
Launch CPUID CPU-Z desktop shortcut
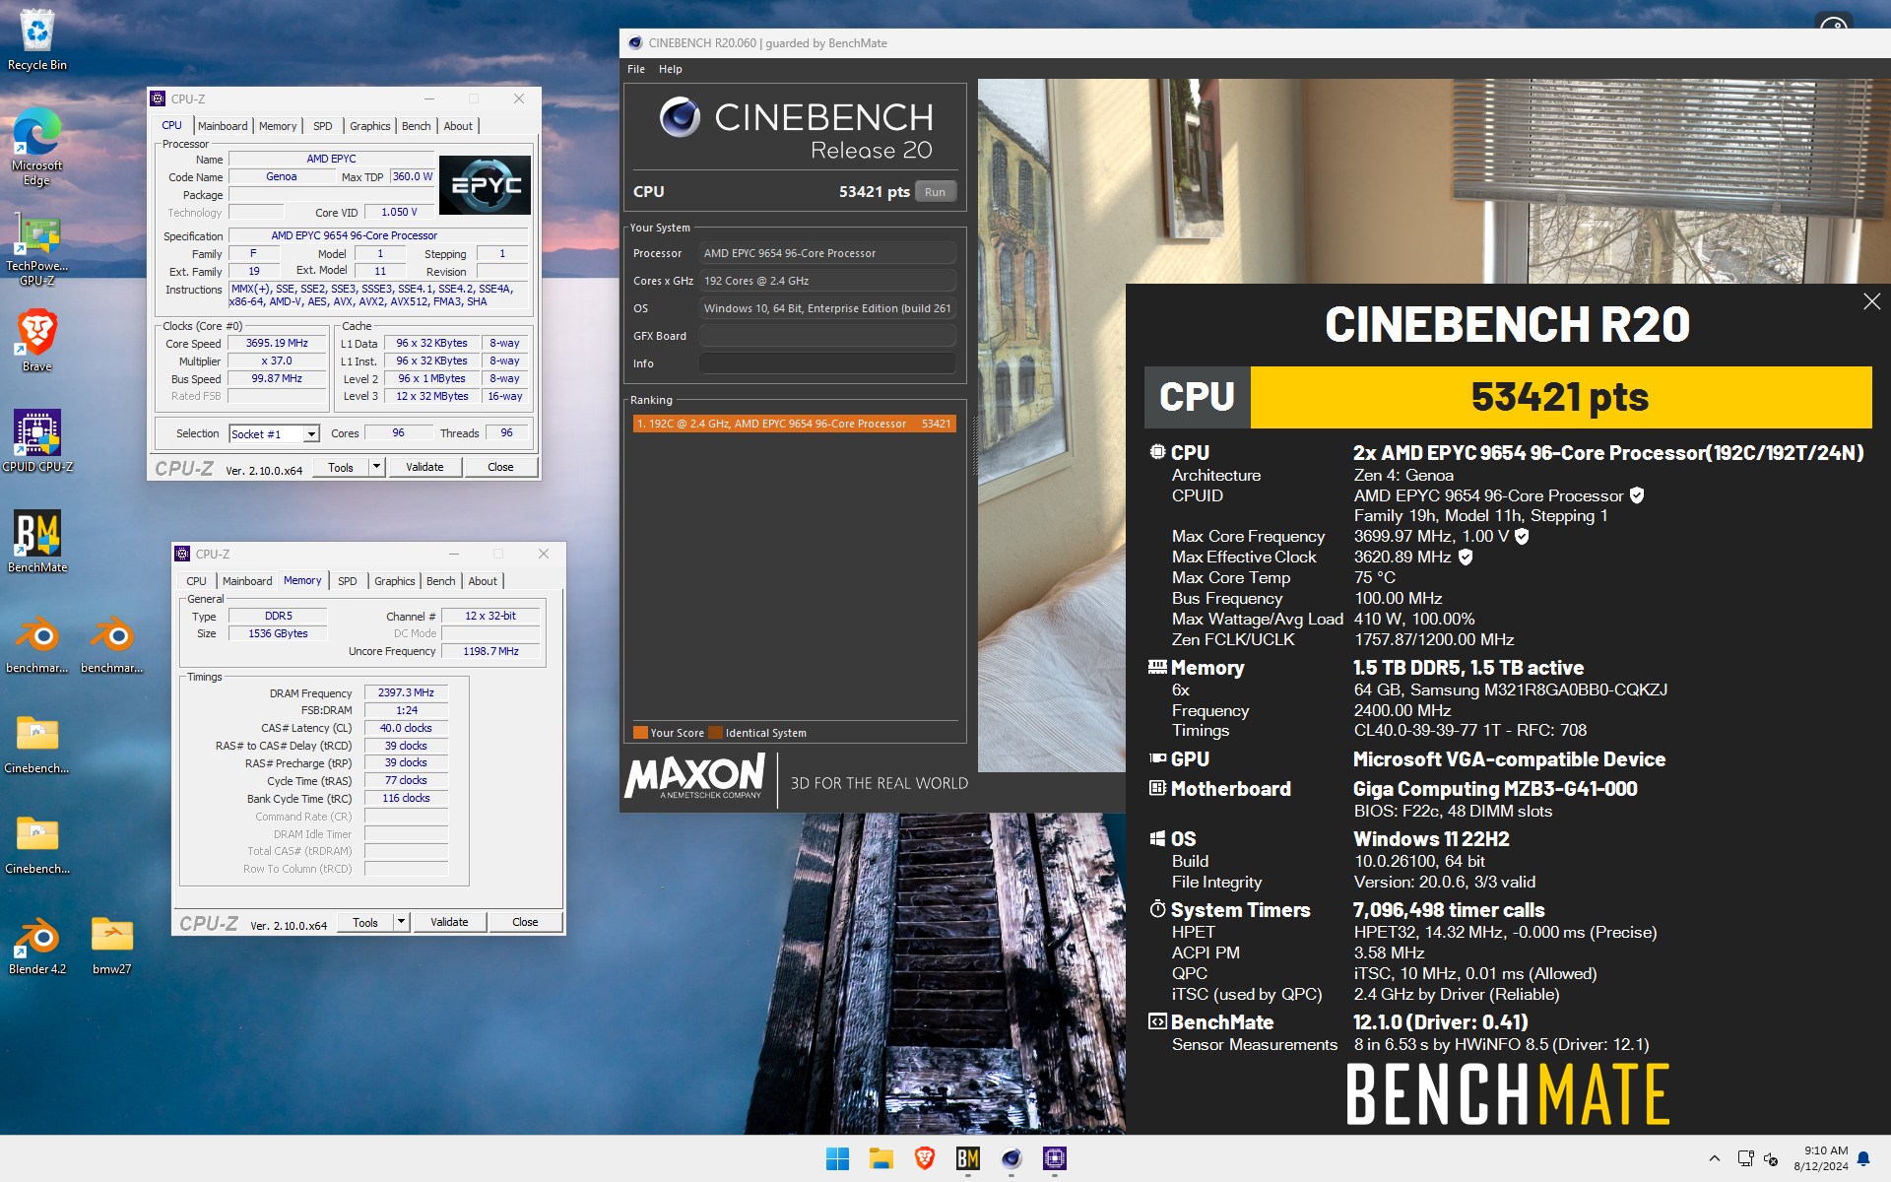(37, 440)
